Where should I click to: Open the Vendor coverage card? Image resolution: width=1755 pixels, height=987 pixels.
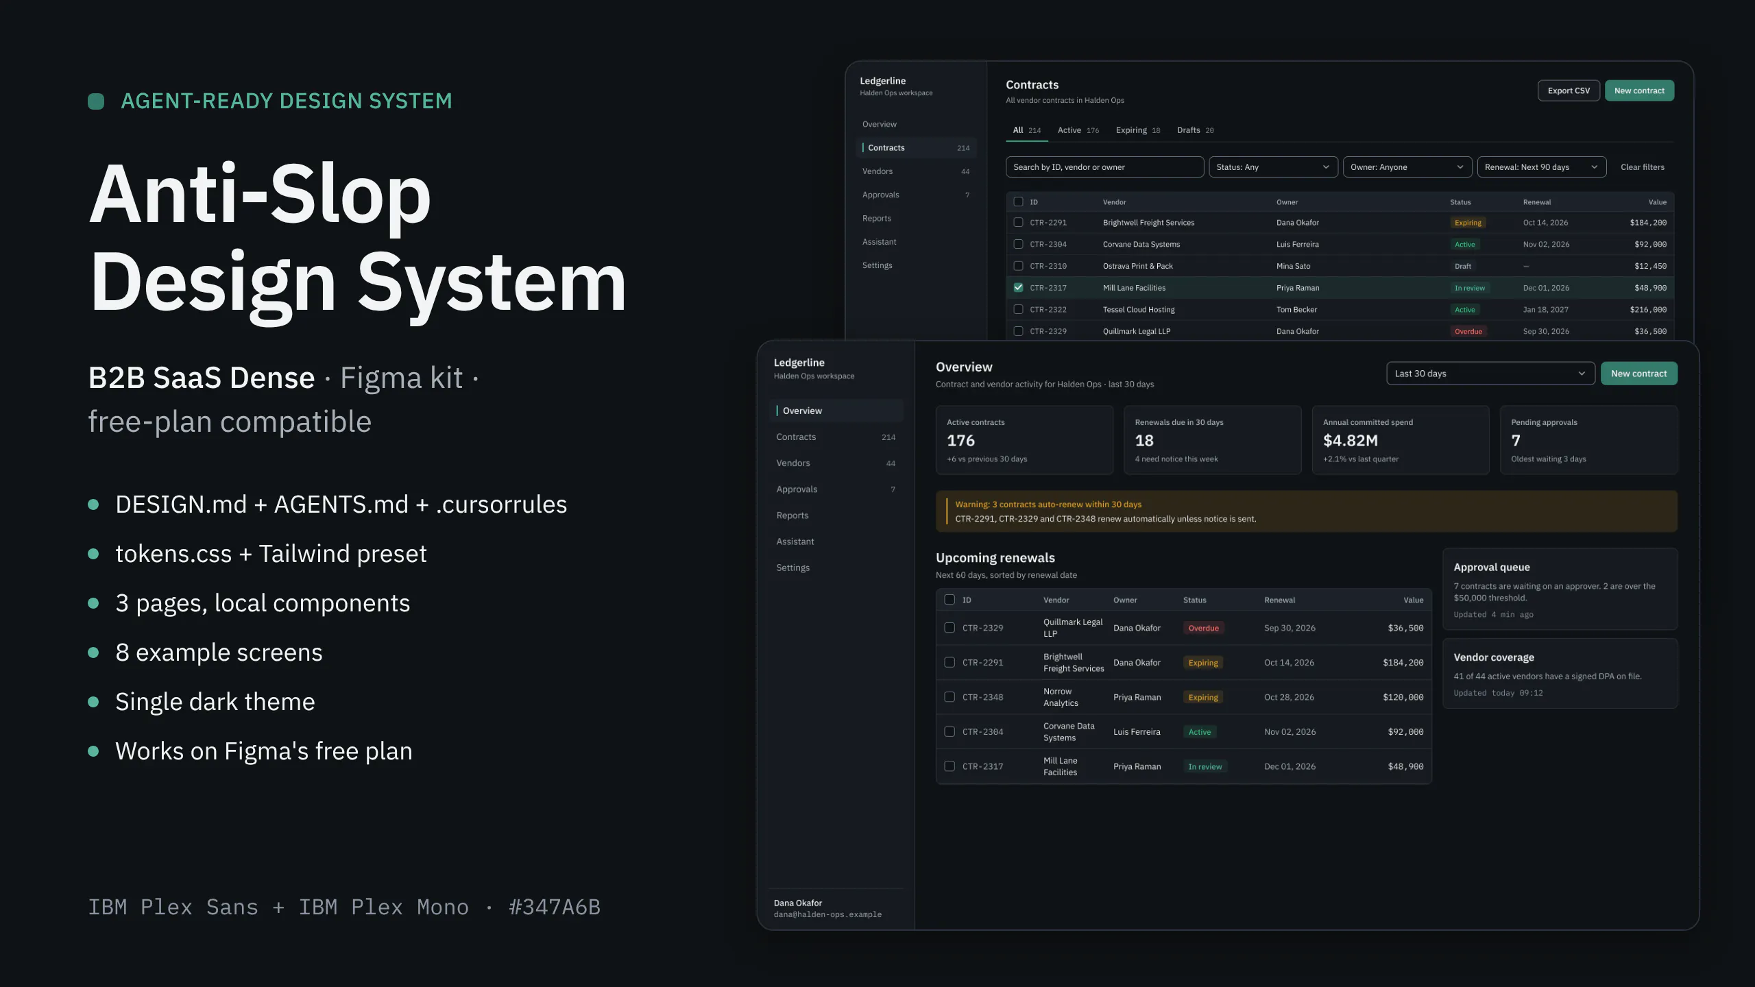(x=1560, y=673)
